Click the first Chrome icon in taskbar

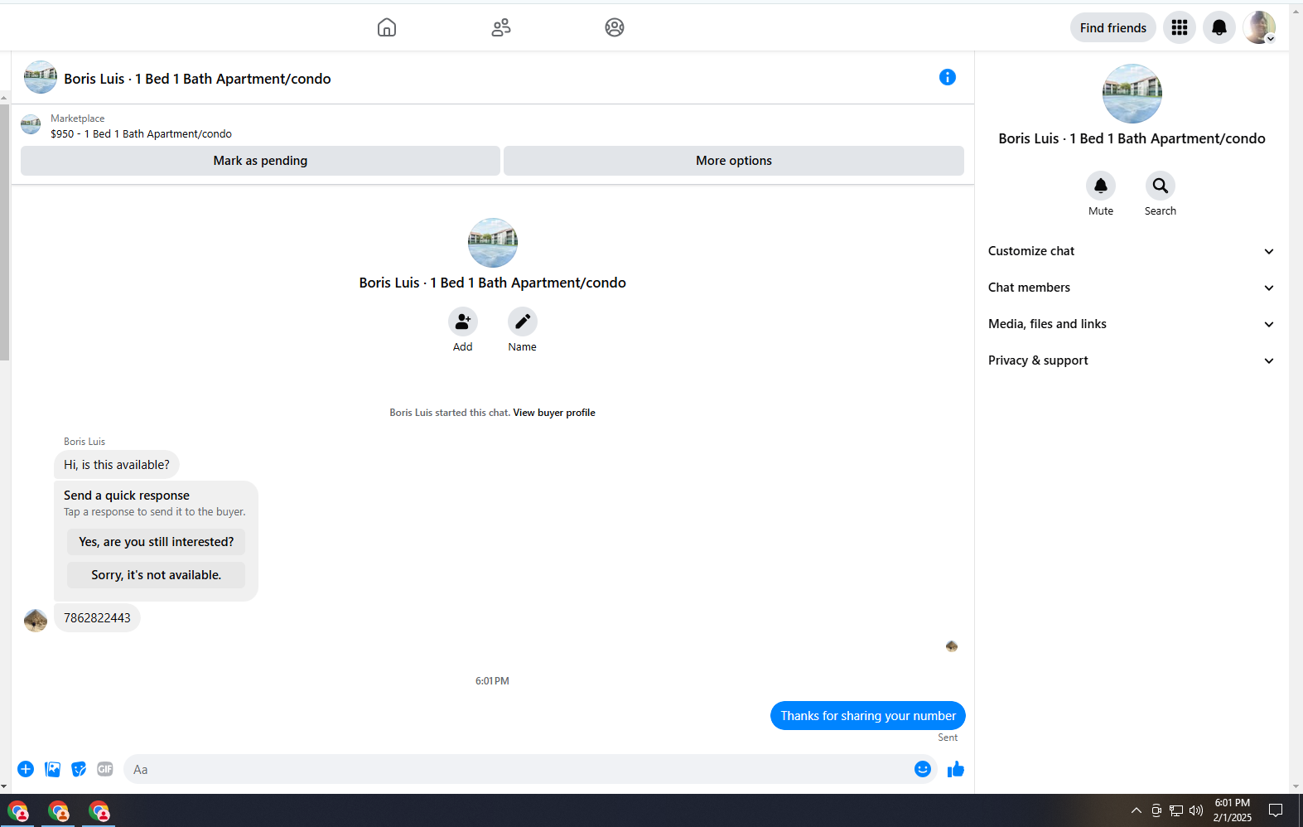coord(18,811)
